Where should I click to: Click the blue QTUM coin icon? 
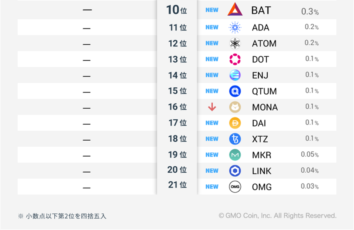point(235,91)
